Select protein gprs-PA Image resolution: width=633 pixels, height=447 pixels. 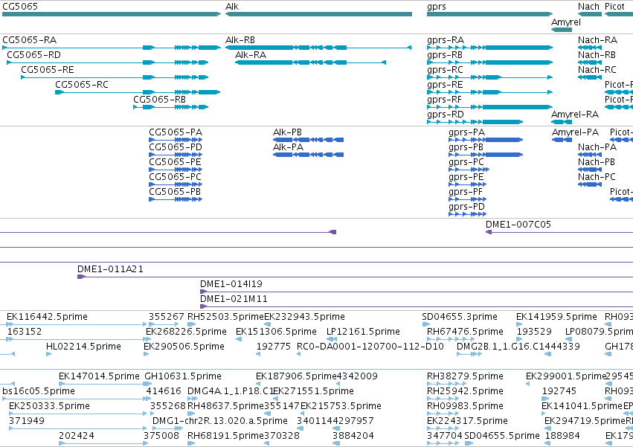click(x=486, y=140)
